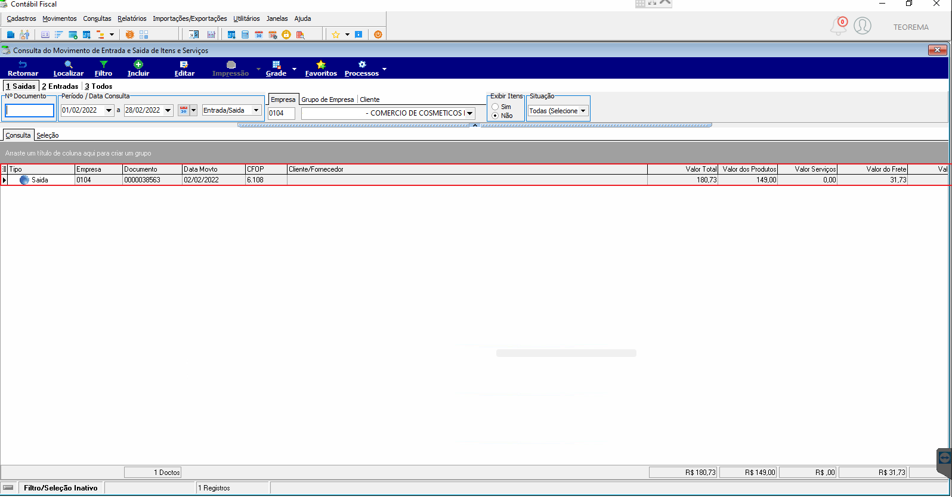Click the list with dollar sign icon

click(193, 35)
